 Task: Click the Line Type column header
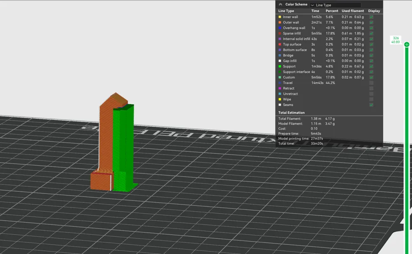286,11
